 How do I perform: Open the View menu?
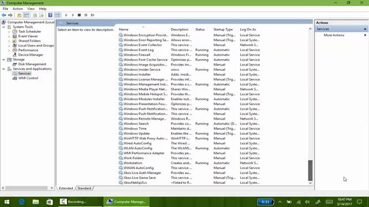pos(31,9)
